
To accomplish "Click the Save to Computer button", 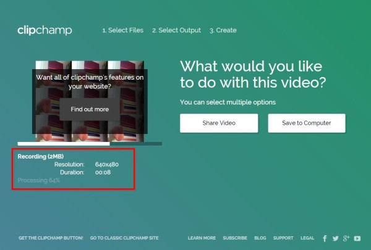I will click(307, 123).
